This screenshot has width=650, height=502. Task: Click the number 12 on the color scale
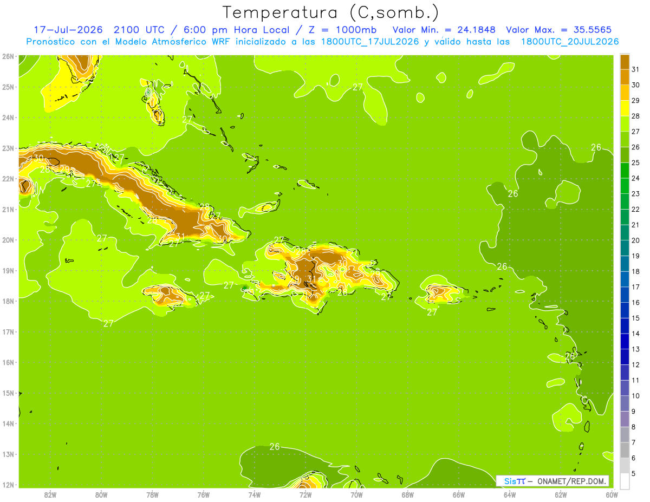[635, 364]
